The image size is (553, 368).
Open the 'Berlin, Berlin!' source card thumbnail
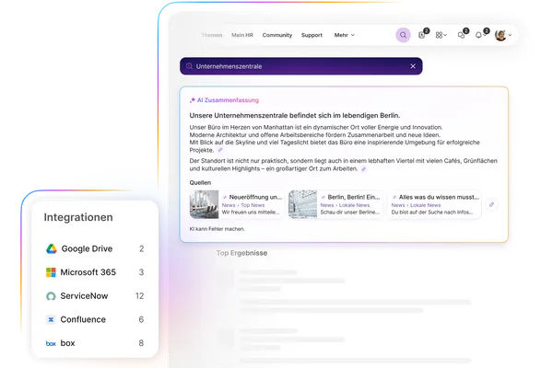tap(303, 204)
